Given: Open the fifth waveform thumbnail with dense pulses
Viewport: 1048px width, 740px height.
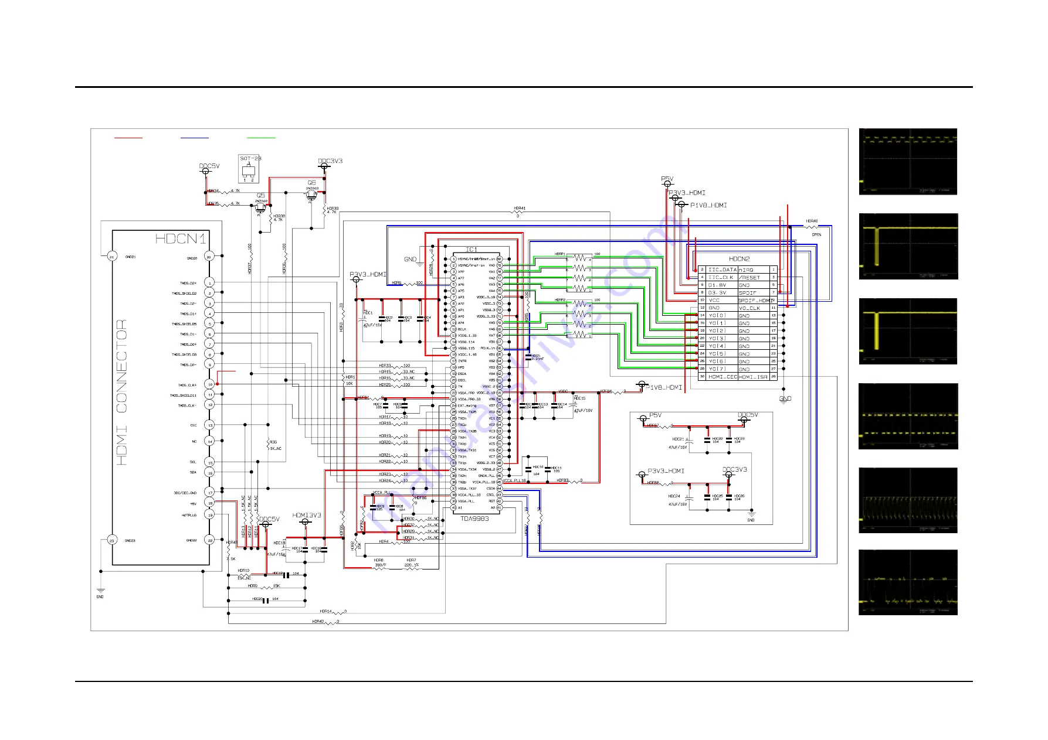Looking at the screenshot, I should coord(908,500).
